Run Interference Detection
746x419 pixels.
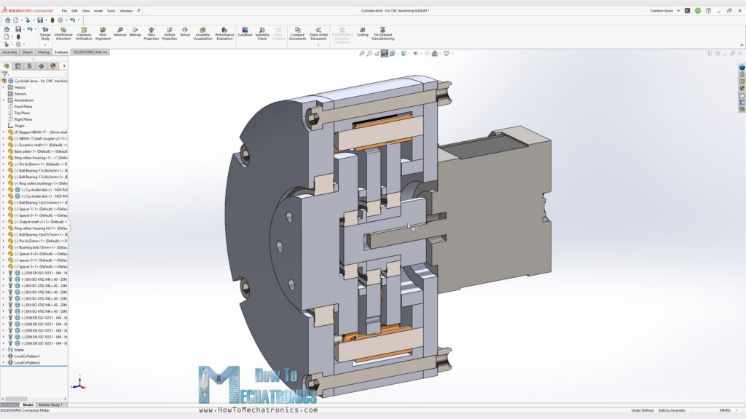pos(64,33)
